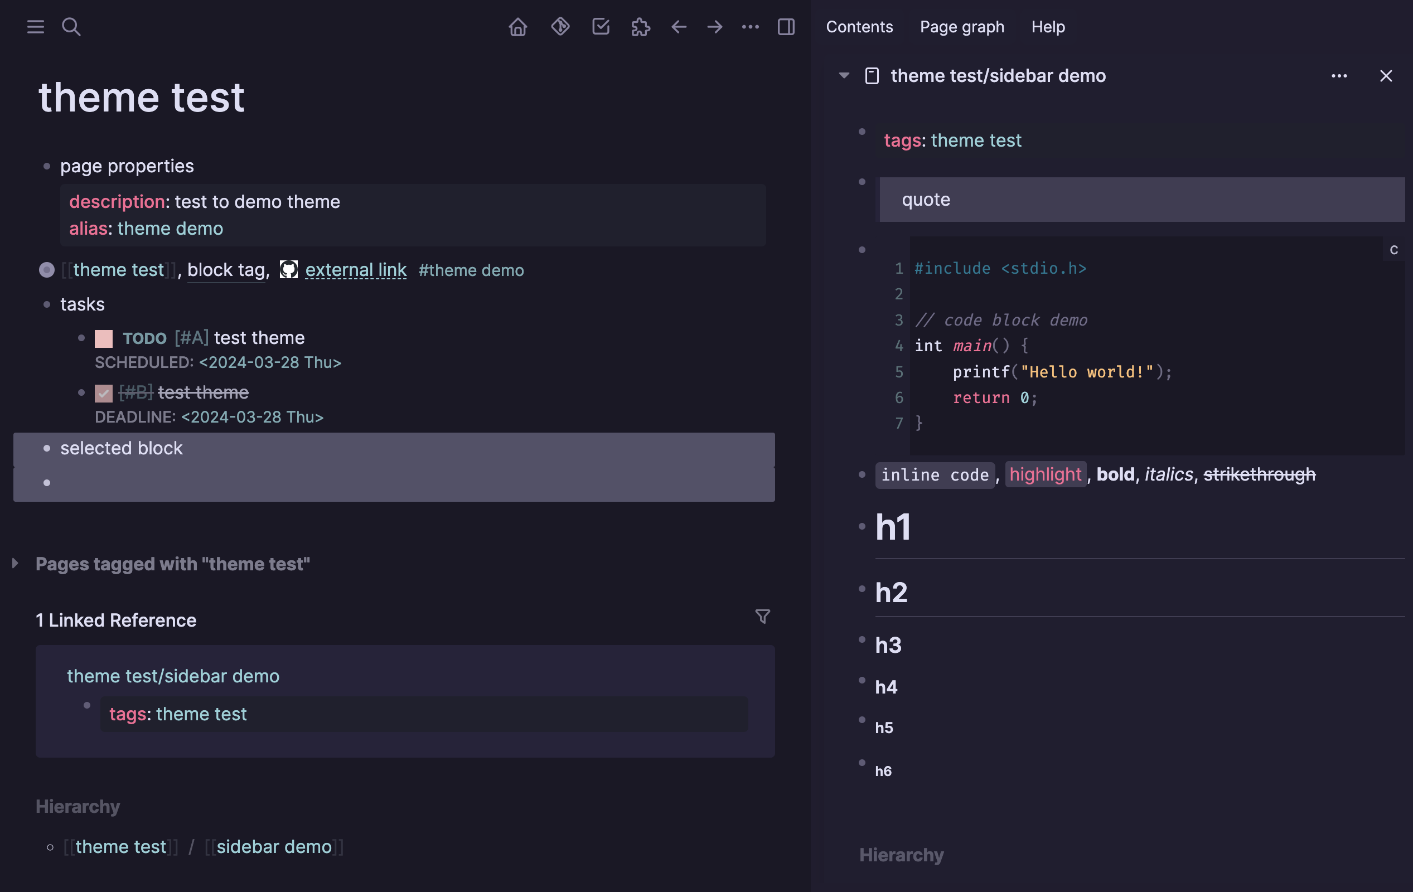The height and width of the screenshot is (892, 1413).
Task: Select the theme test linked reference
Action: pos(200,712)
